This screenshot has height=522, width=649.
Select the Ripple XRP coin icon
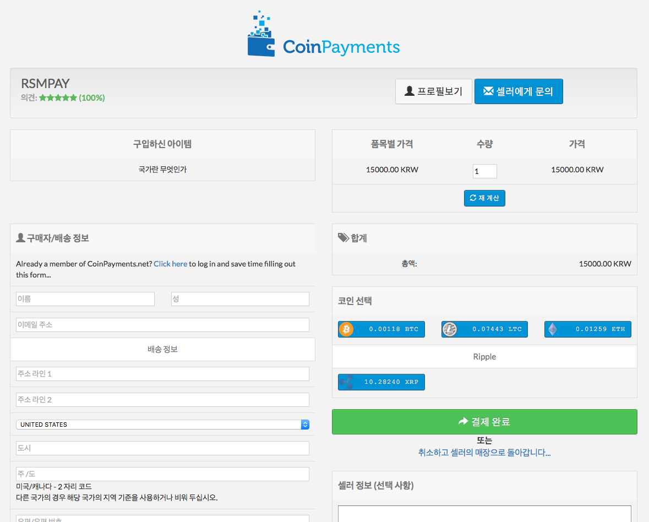click(346, 382)
